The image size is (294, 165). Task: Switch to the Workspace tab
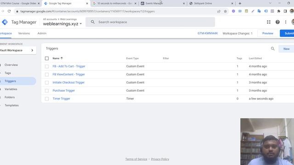6,33
